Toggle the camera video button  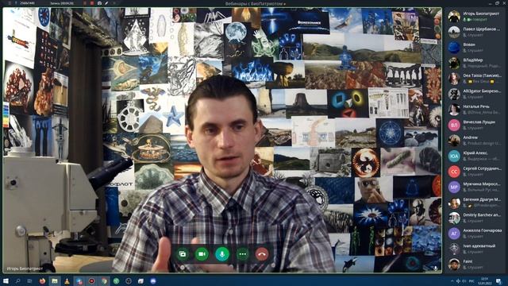(x=202, y=254)
